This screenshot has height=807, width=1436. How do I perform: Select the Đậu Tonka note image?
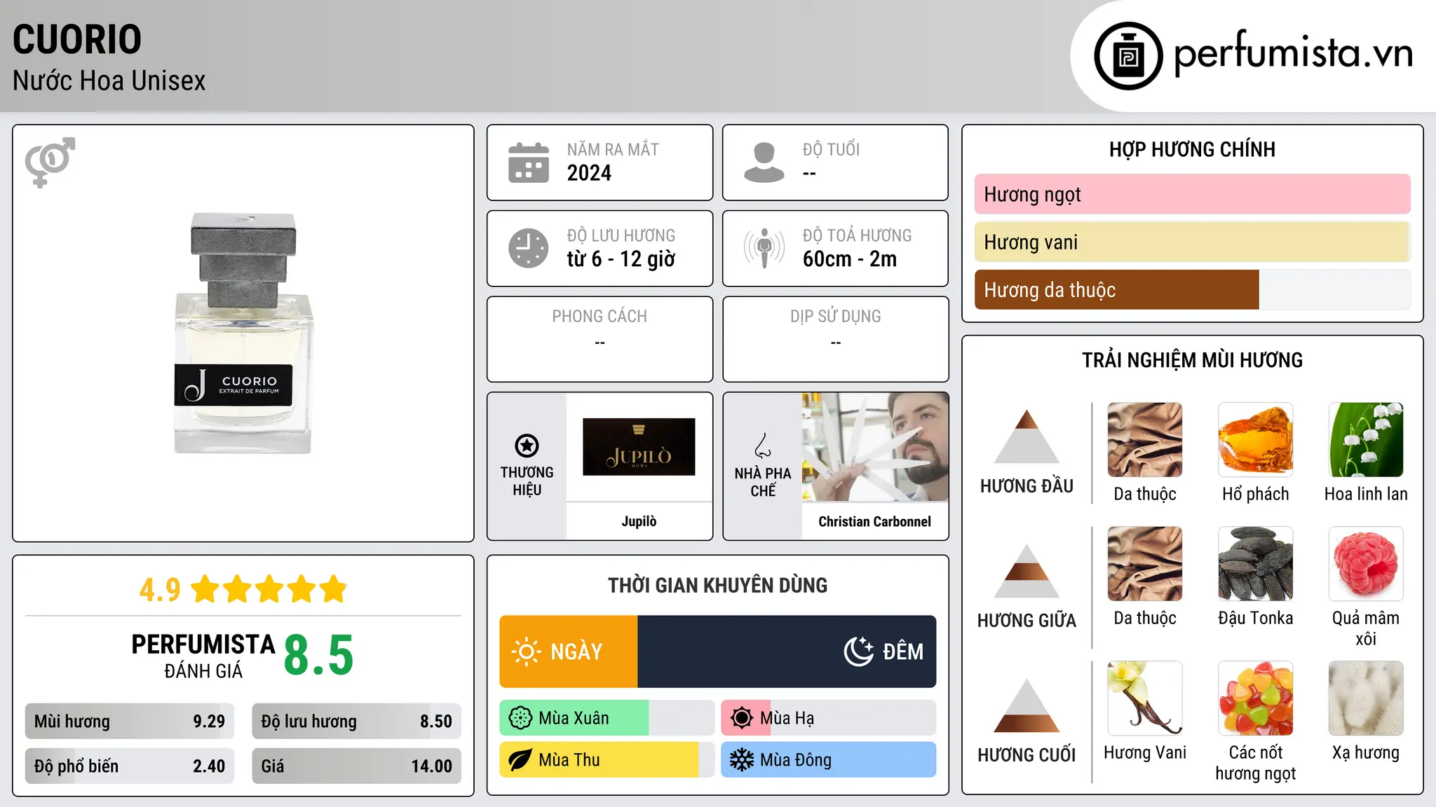tap(1256, 564)
